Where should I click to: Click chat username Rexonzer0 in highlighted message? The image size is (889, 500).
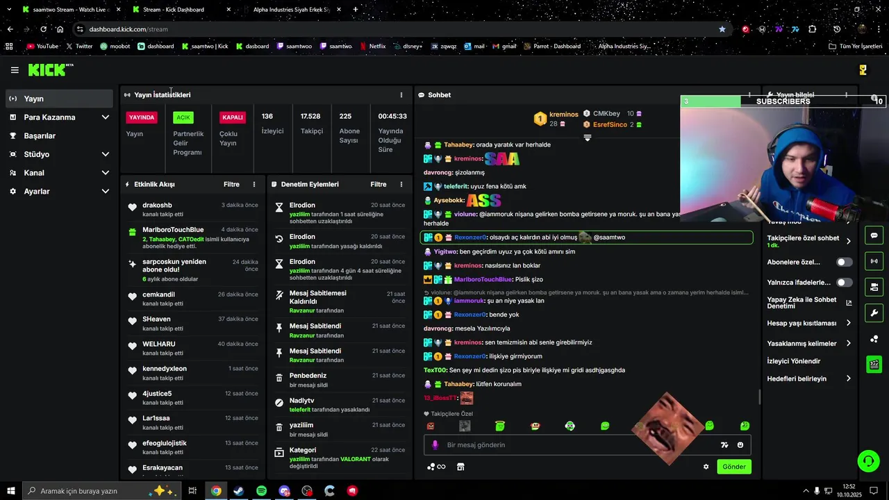(x=470, y=237)
